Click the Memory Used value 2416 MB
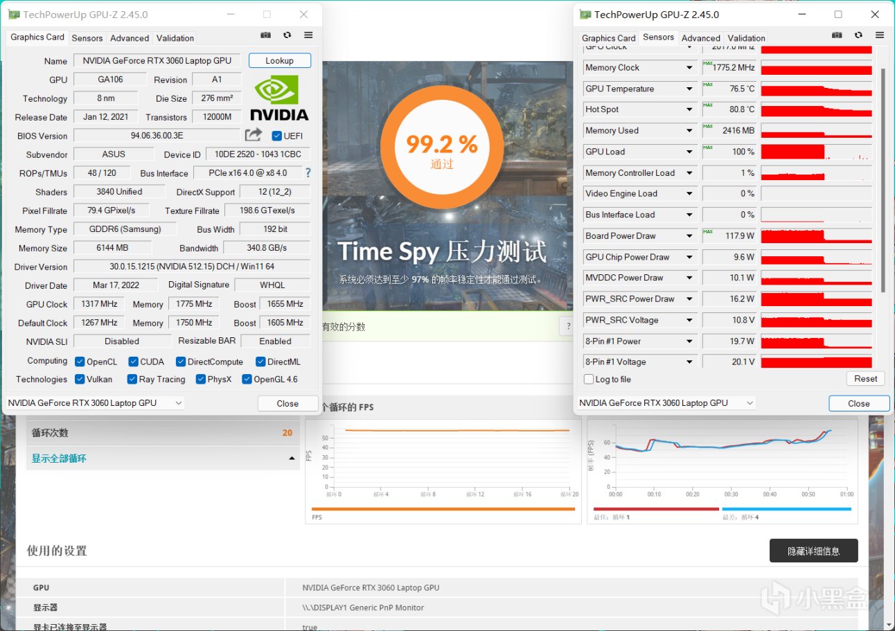Viewport: 895px width, 631px height. point(729,130)
